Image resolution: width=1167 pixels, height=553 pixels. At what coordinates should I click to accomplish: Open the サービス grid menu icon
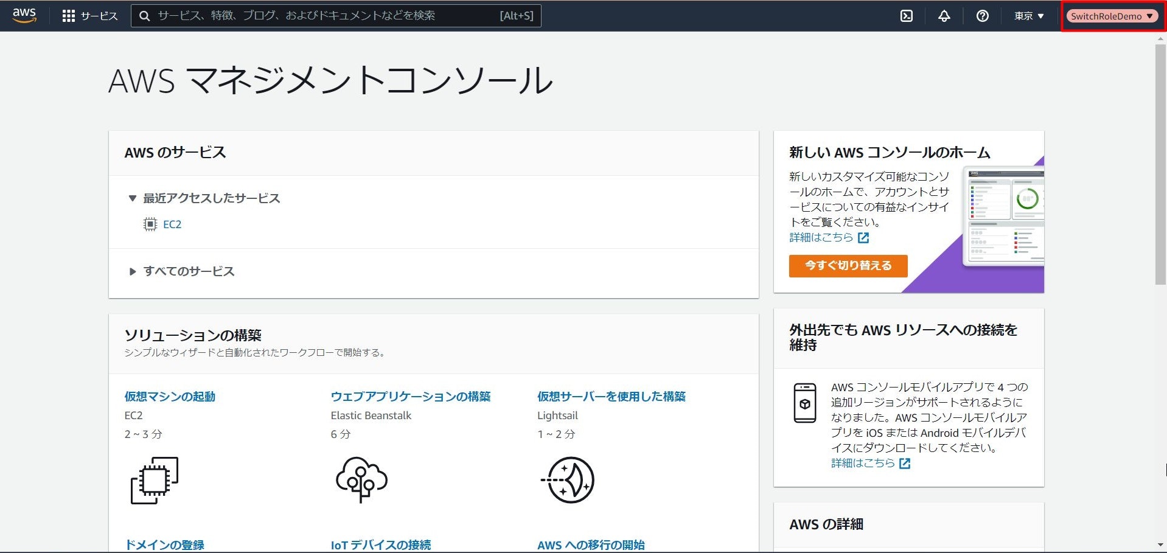(69, 16)
